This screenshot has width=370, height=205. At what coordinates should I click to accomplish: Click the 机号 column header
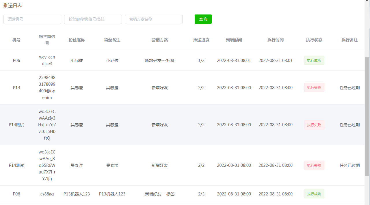tap(16, 40)
